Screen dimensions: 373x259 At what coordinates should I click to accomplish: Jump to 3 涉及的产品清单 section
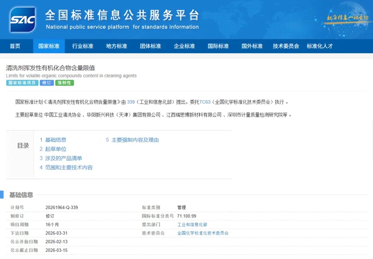(61, 158)
